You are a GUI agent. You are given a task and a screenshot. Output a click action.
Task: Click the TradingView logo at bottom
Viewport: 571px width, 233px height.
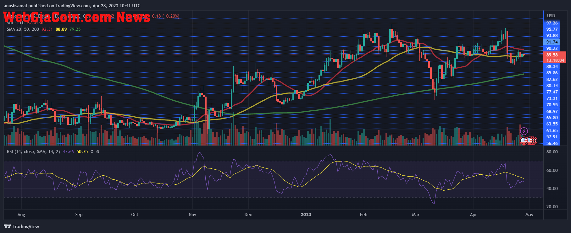click(21, 226)
